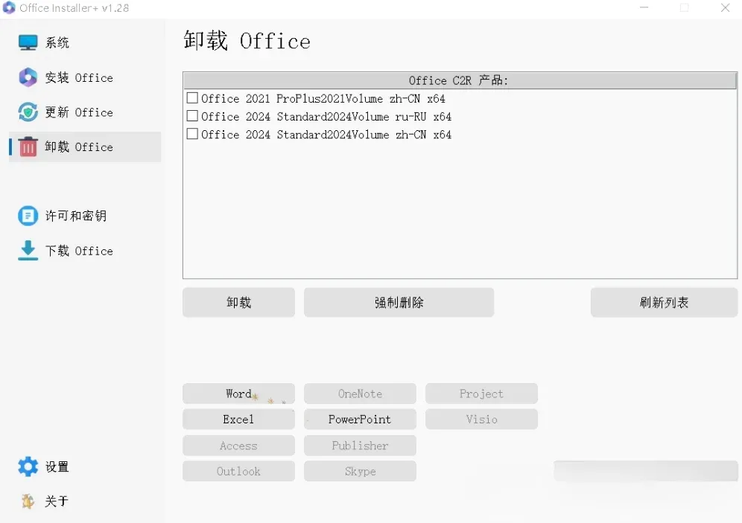The width and height of the screenshot is (742, 523).
Task: Click the 设置 gear icon
Action: [28, 466]
